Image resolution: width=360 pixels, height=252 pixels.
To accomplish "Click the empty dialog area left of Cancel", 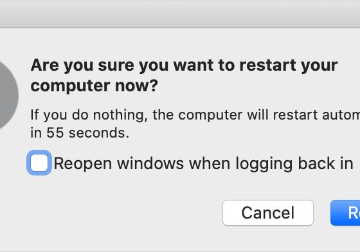I will [x=124, y=213].
